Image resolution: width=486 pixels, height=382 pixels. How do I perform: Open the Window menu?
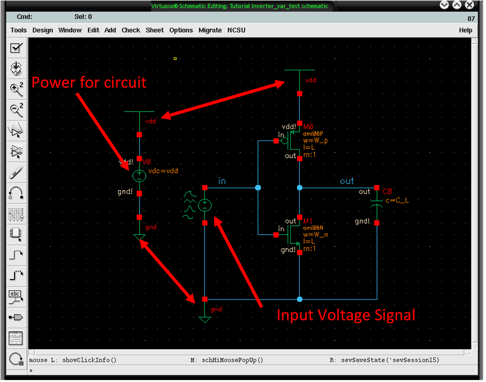[x=70, y=30]
